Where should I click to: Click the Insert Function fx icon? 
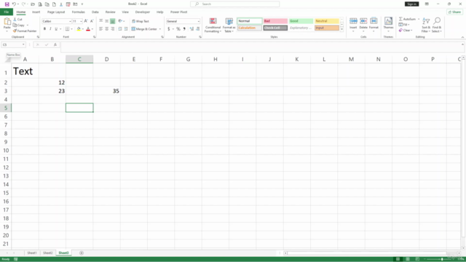click(55, 44)
